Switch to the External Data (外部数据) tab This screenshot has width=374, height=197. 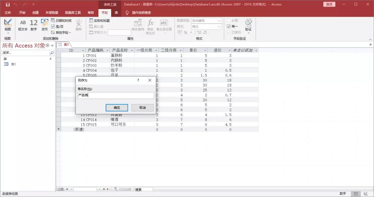[x=52, y=13]
